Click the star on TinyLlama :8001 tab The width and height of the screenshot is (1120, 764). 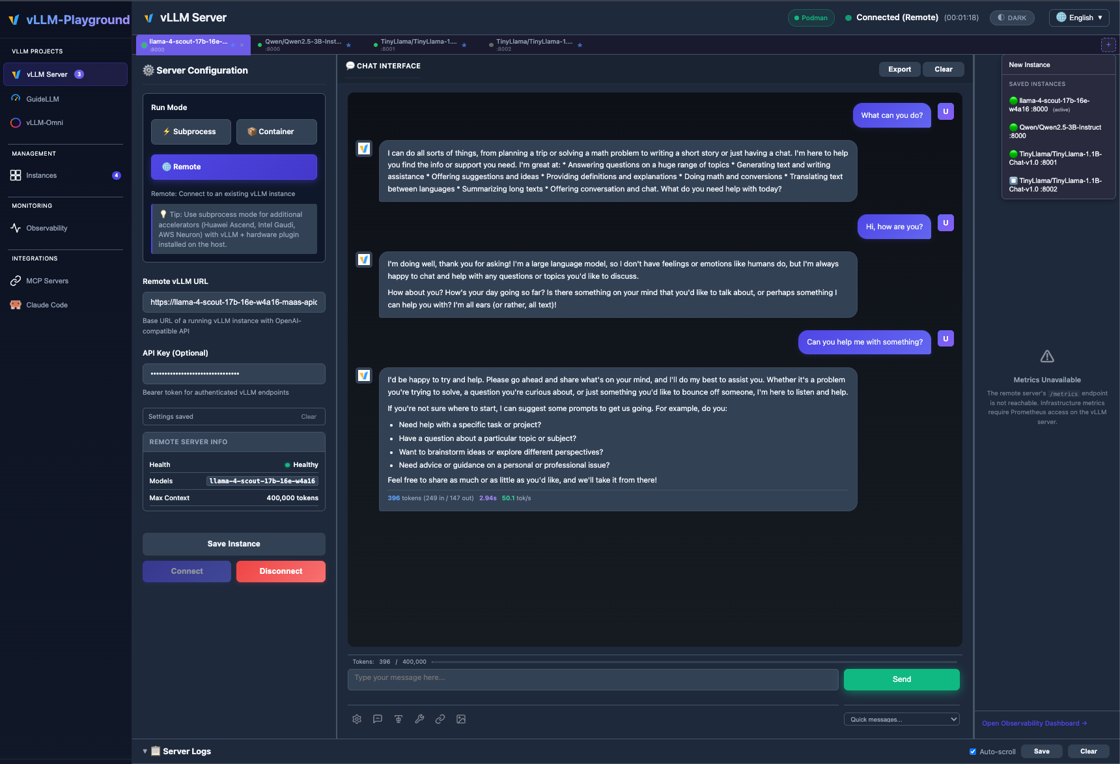click(x=464, y=45)
